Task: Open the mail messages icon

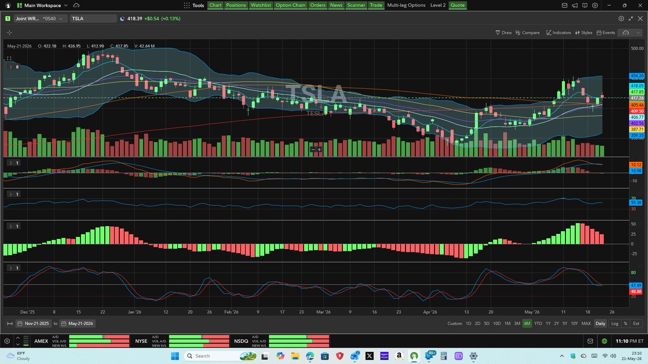Action: pyautogui.click(x=565, y=5)
